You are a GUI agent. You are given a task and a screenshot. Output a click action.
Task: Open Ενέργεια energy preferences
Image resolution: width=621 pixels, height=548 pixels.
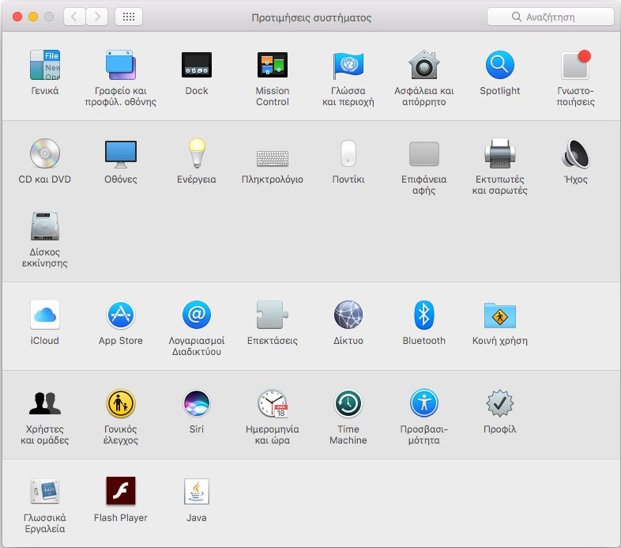197,153
